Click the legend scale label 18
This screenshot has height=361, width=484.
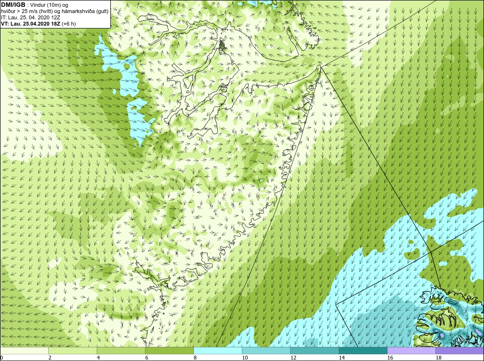(439, 358)
